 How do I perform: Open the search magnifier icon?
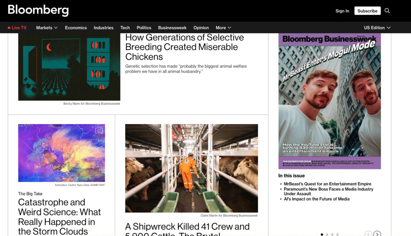pyautogui.click(x=387, y=11)
